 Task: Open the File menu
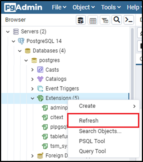coord(59,7)
